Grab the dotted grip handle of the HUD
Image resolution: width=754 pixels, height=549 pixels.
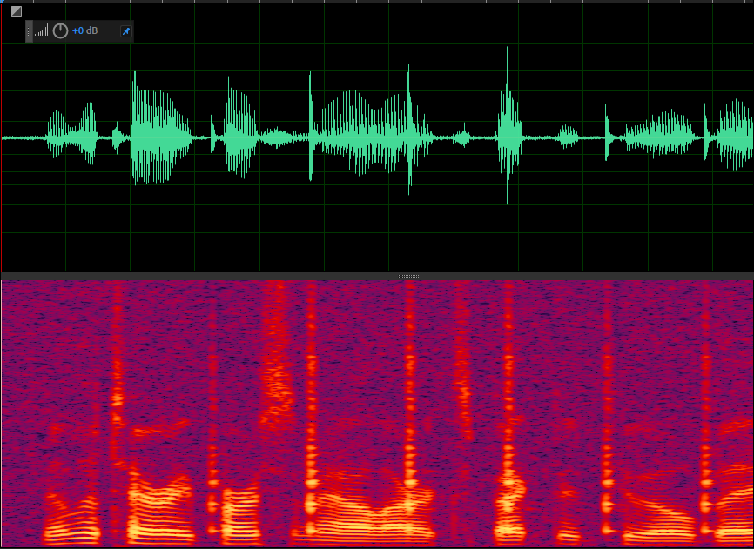pyautogui.click(x=29, y=31)
